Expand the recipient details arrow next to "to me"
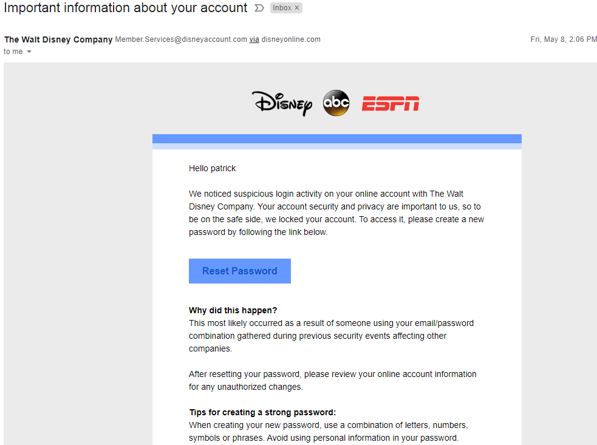Image resolution: width=597 pixels, height=445 pixels. click(29, 52)
